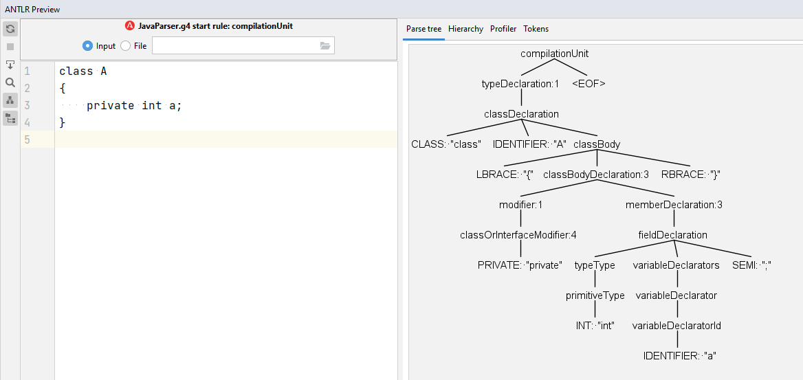Click the JavaParser.g4 start rule header text
Viewport: 803px width, 380px height.
(x=216, y=25)
